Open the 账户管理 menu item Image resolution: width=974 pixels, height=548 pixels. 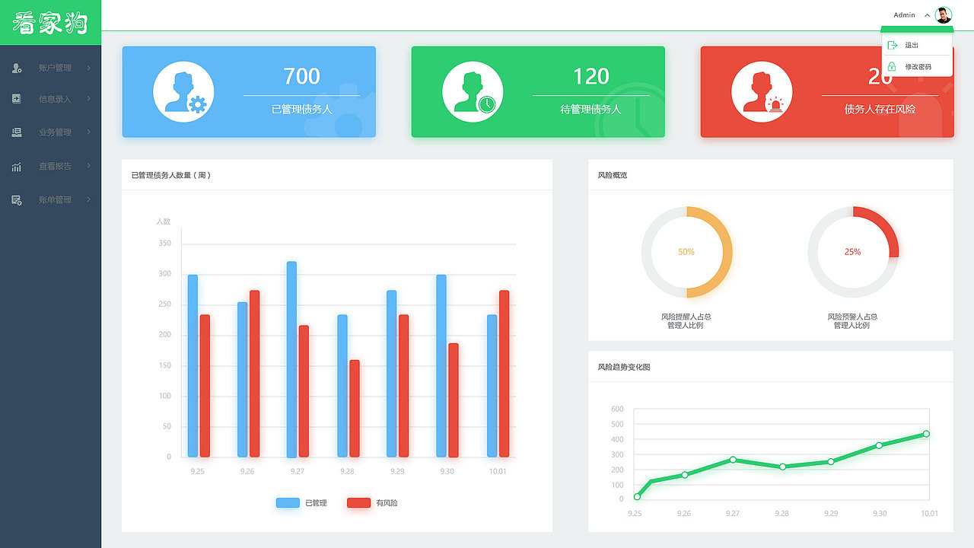(x=50, y=68)
